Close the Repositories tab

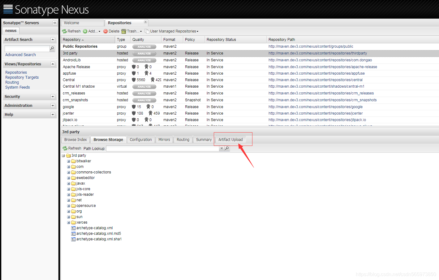(145, 22)
